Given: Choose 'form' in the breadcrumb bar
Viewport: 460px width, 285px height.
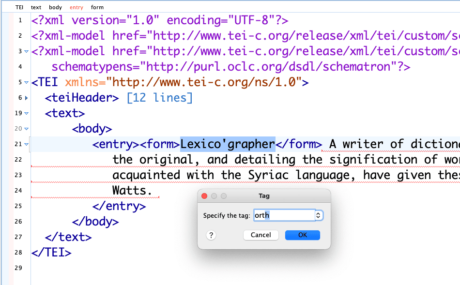Looking at the screenshot, I should pyautogui.click(x=97, y=7).
